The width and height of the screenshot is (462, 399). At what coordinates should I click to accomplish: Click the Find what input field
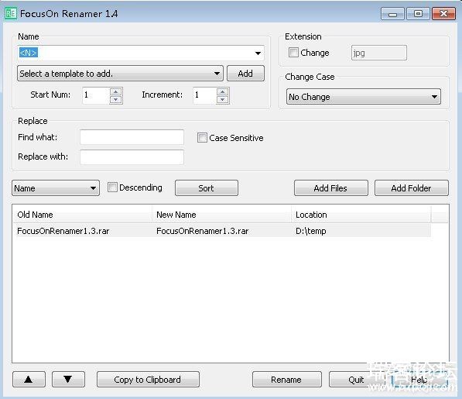(132, 137)
